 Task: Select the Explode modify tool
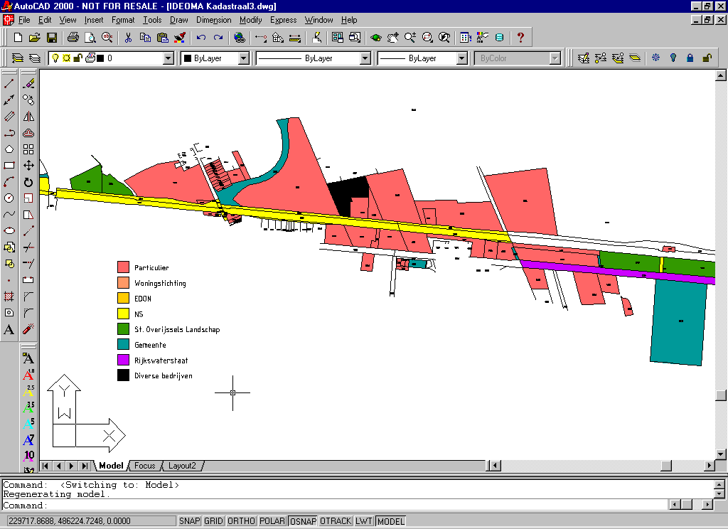pyautogui.click(x=28, y=329)
